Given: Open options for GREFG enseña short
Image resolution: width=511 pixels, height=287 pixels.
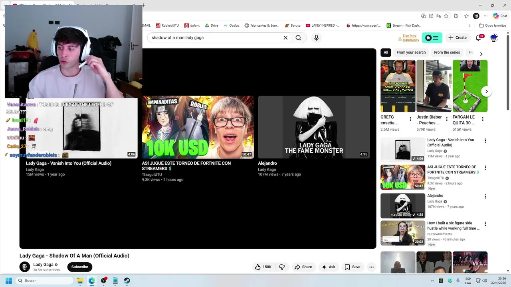Looking at the screenshot, I should [410, 119].
